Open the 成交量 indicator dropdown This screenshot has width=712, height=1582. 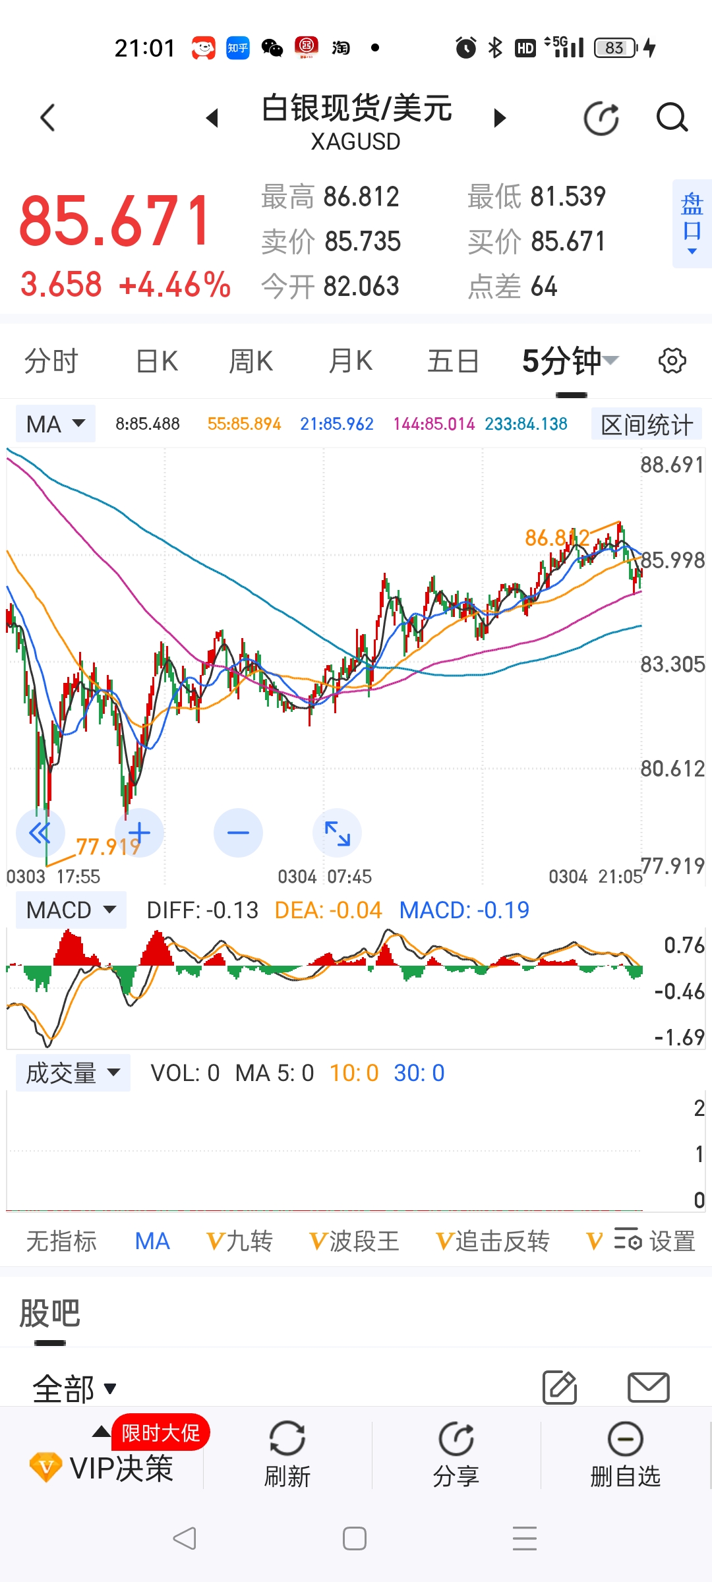[73, 1073]
